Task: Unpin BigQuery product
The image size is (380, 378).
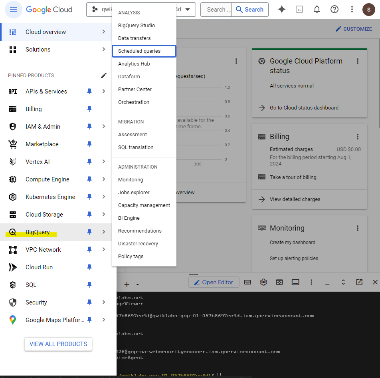Action: (89, 232)
